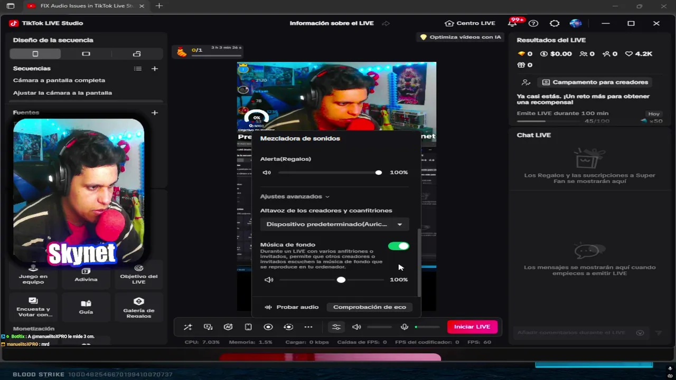Click the microphone level slider in bottom toolbar
The width and height of the screenshot is (676, 380).
pos(427,327)
